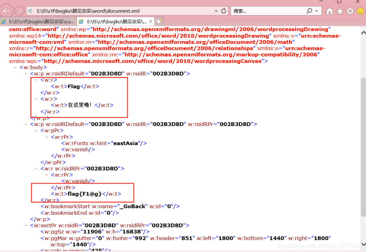Open the Tools gear menu
Viewport: 366px width, 252px height.
pyautogui.click(x=350, y=11)
